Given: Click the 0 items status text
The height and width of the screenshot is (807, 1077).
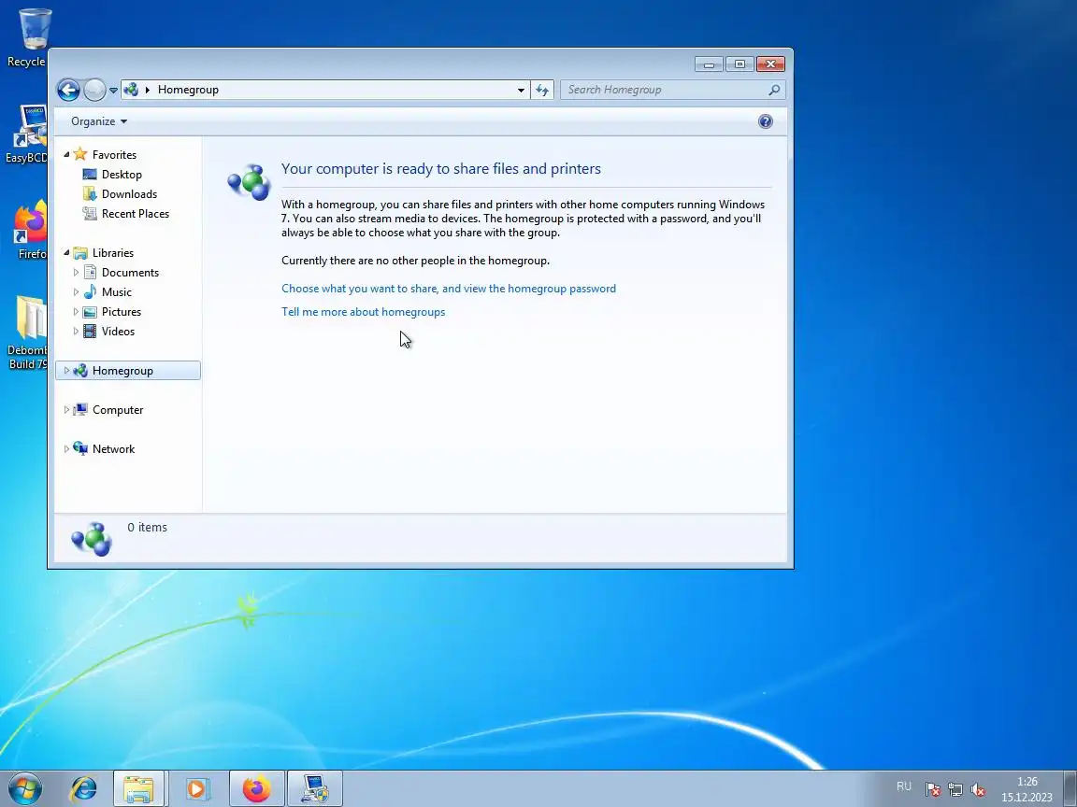Looking at the screenshot, I should (147, 527).
